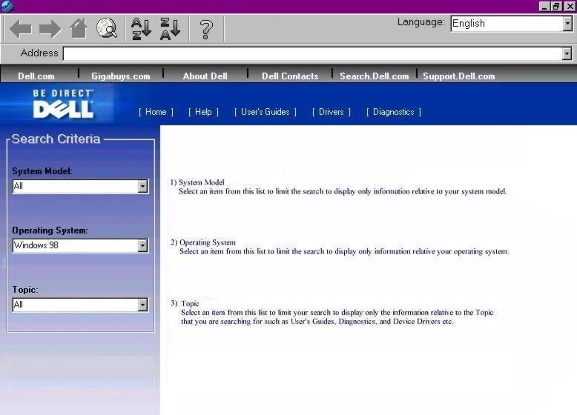This screenshot has height=415, width=577.
Task: Open help with question mark icon
Action: point(206,30)
